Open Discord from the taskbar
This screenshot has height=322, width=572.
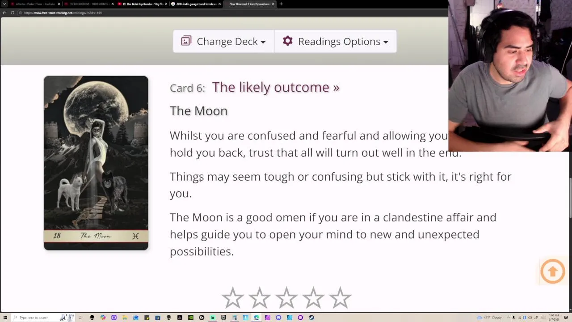[278, 318]
